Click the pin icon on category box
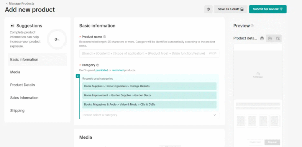 (x=78, y=76)
